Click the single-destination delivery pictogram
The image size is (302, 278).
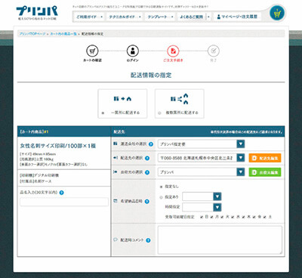[122, 99]
